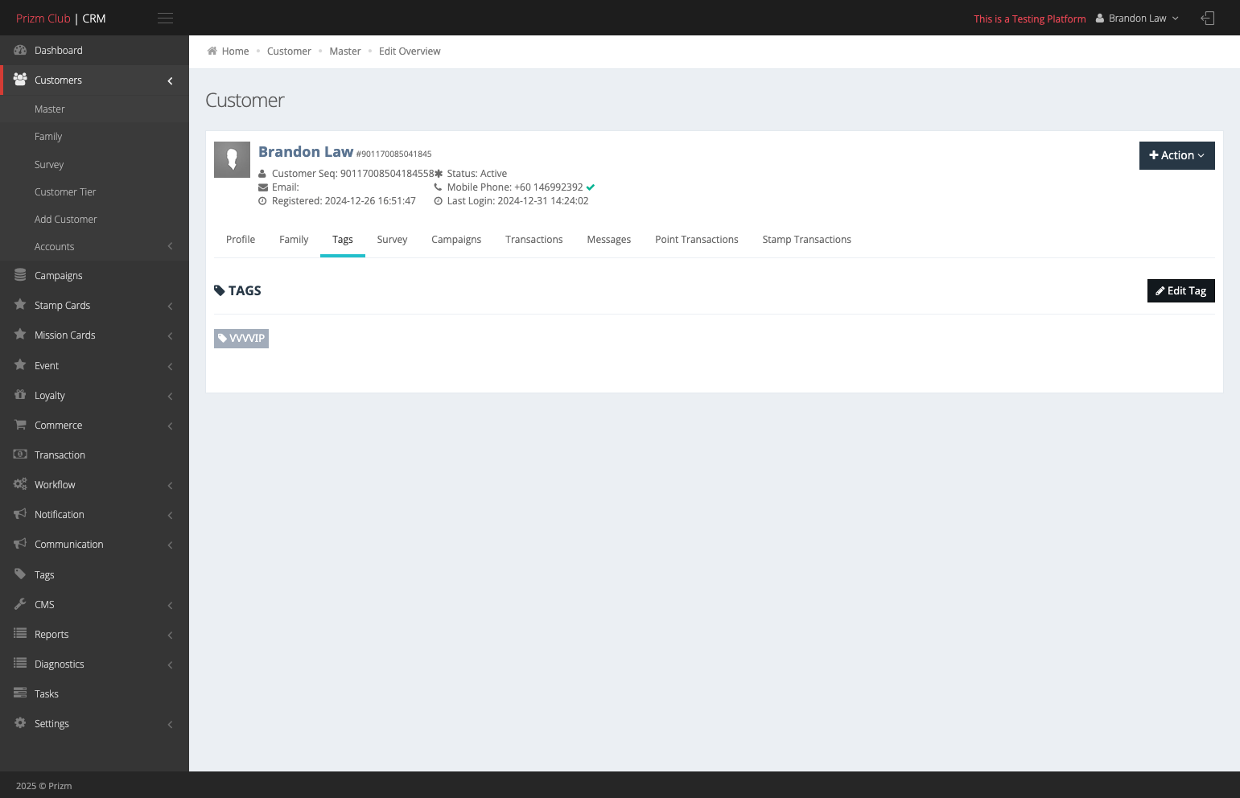Open the Point Transactions tab

click(697, 240)
